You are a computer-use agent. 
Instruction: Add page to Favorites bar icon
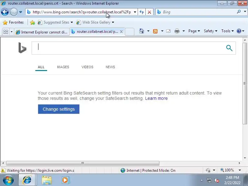pyautogui.click(x=33, y=22)
